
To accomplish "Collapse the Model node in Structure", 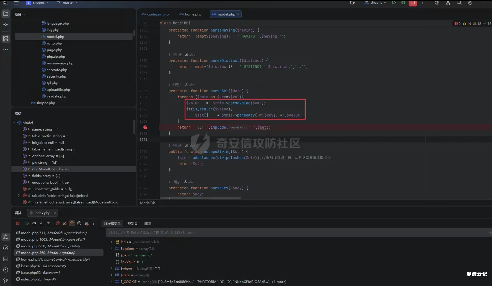I will [14, 123].
